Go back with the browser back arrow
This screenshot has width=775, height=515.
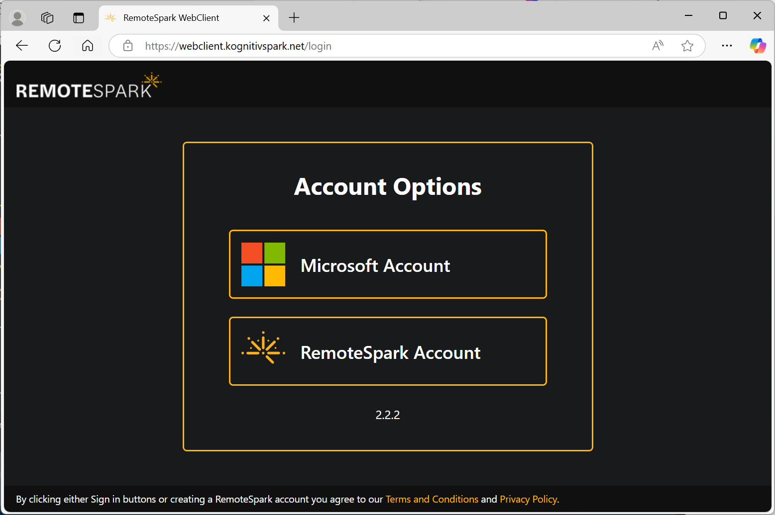tap(22, 46)
